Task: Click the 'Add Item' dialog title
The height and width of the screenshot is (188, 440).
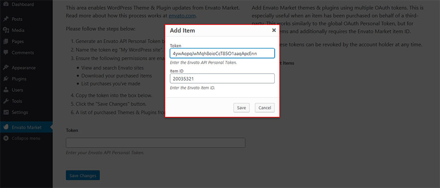Action: 182,31
